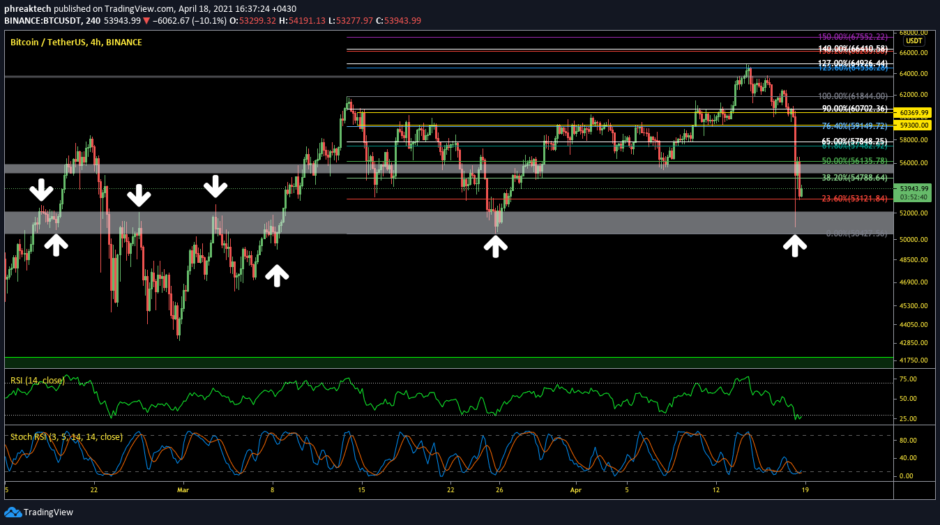This screenshot has width=940, height=525.
Task: Select the 127.00%(64926.44) Fibonacci label
Action: point(852,63)
